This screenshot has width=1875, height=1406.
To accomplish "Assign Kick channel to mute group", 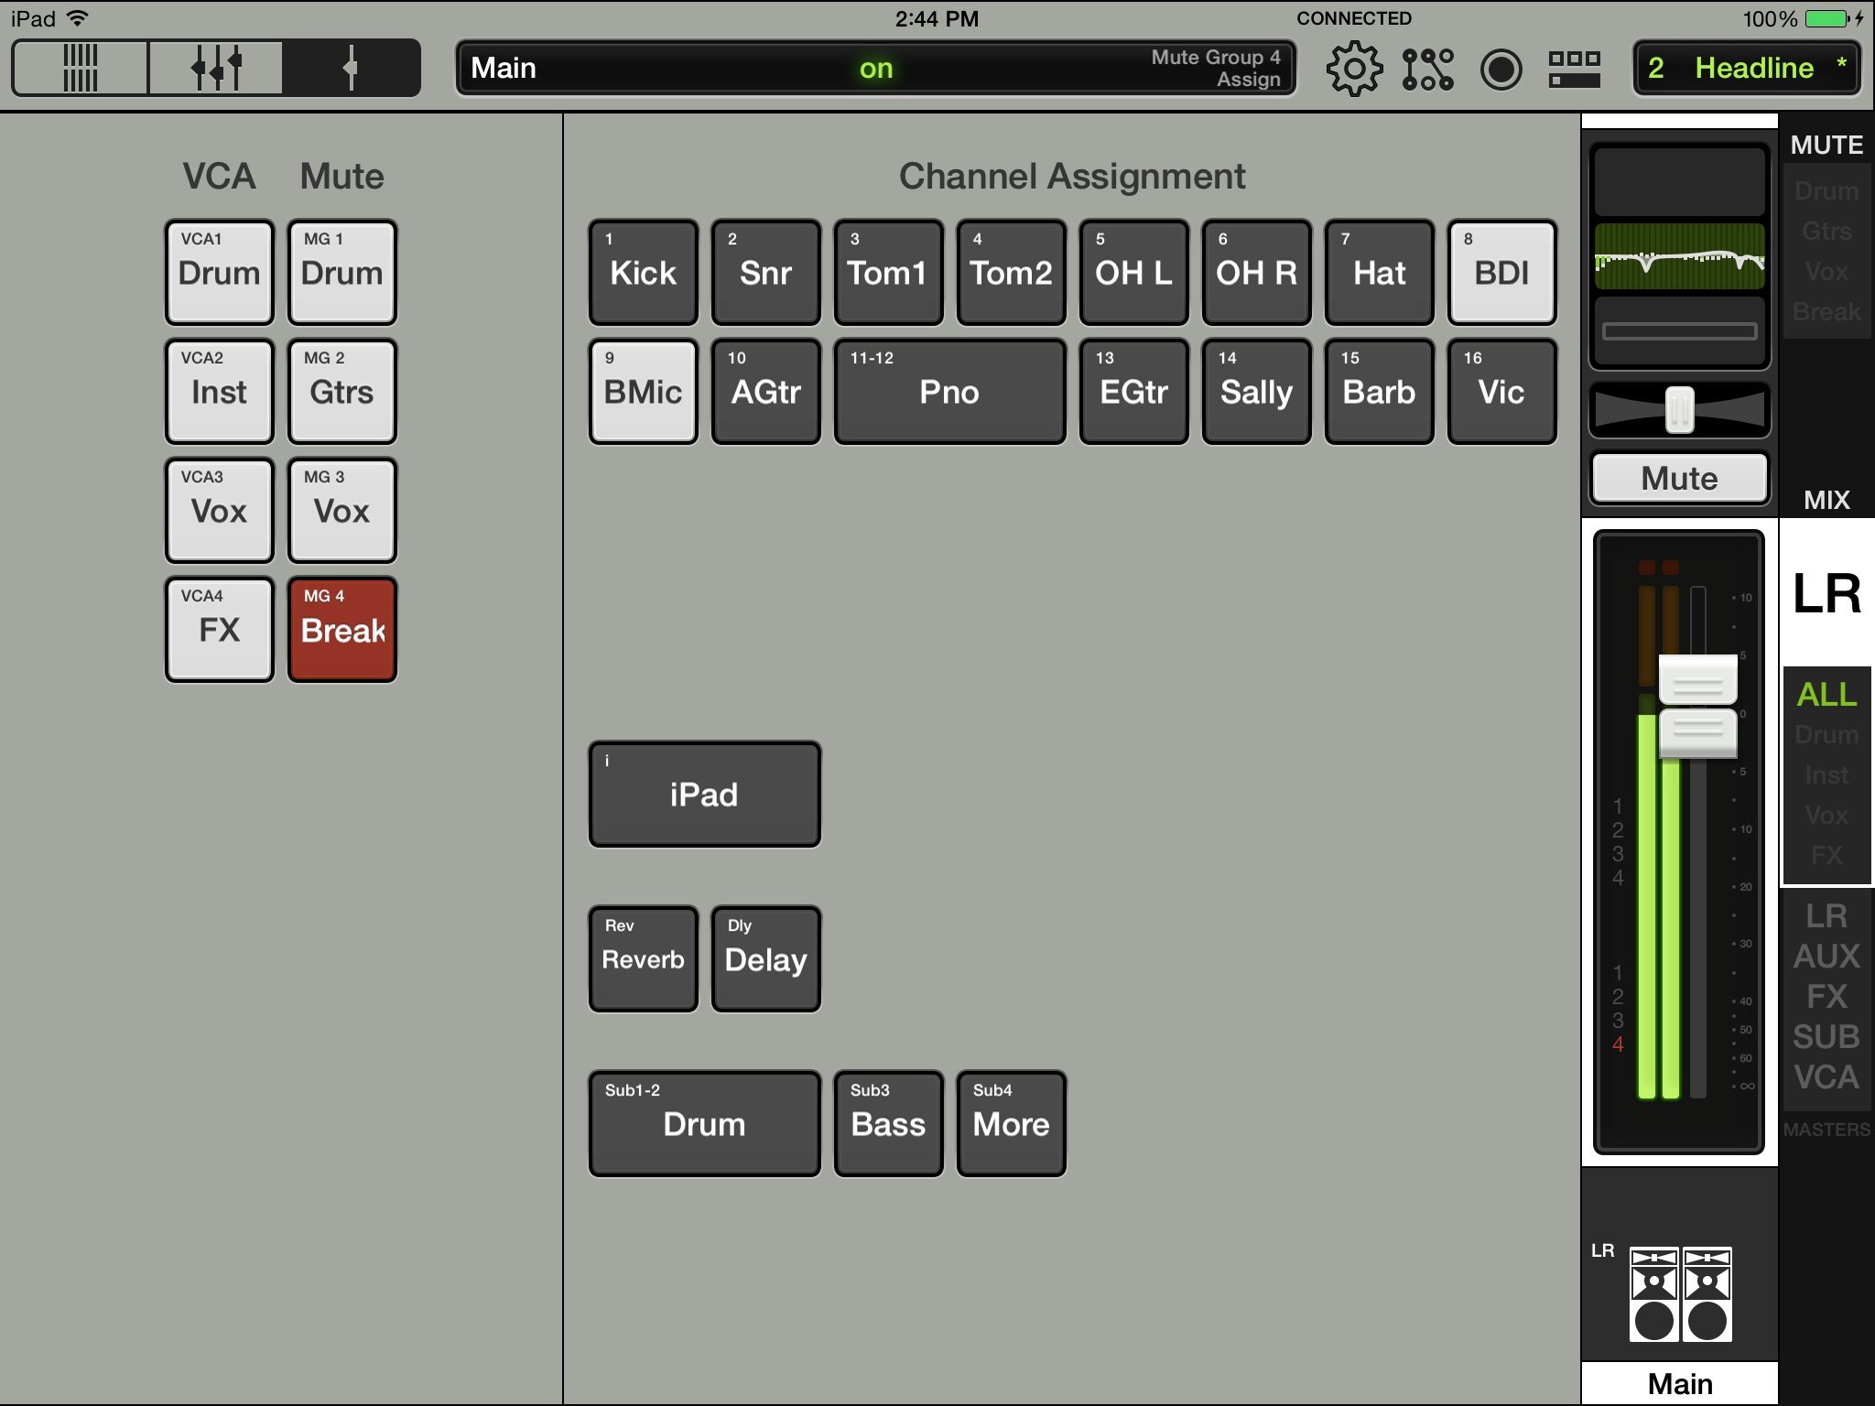I will click(x=643, y=272).
